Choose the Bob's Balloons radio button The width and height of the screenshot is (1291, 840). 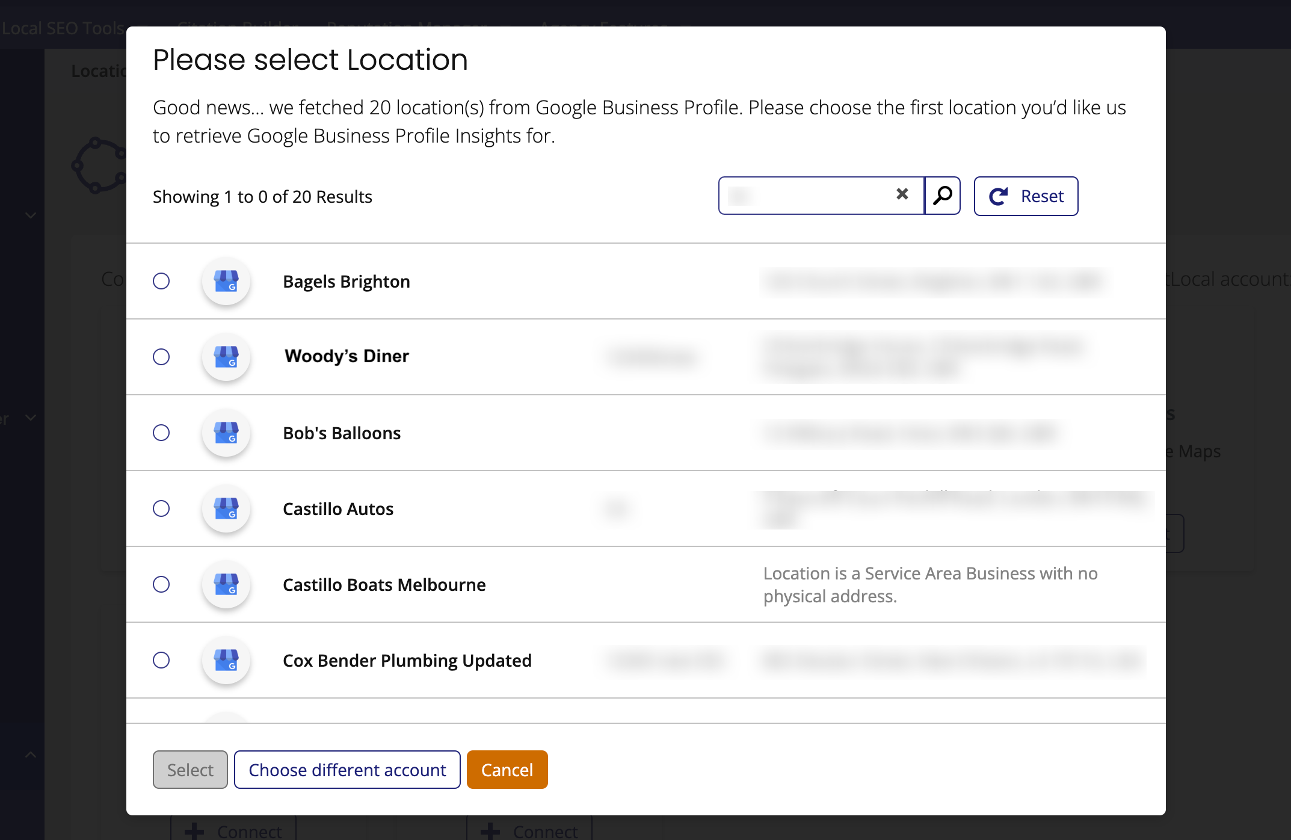pos(161,433)
